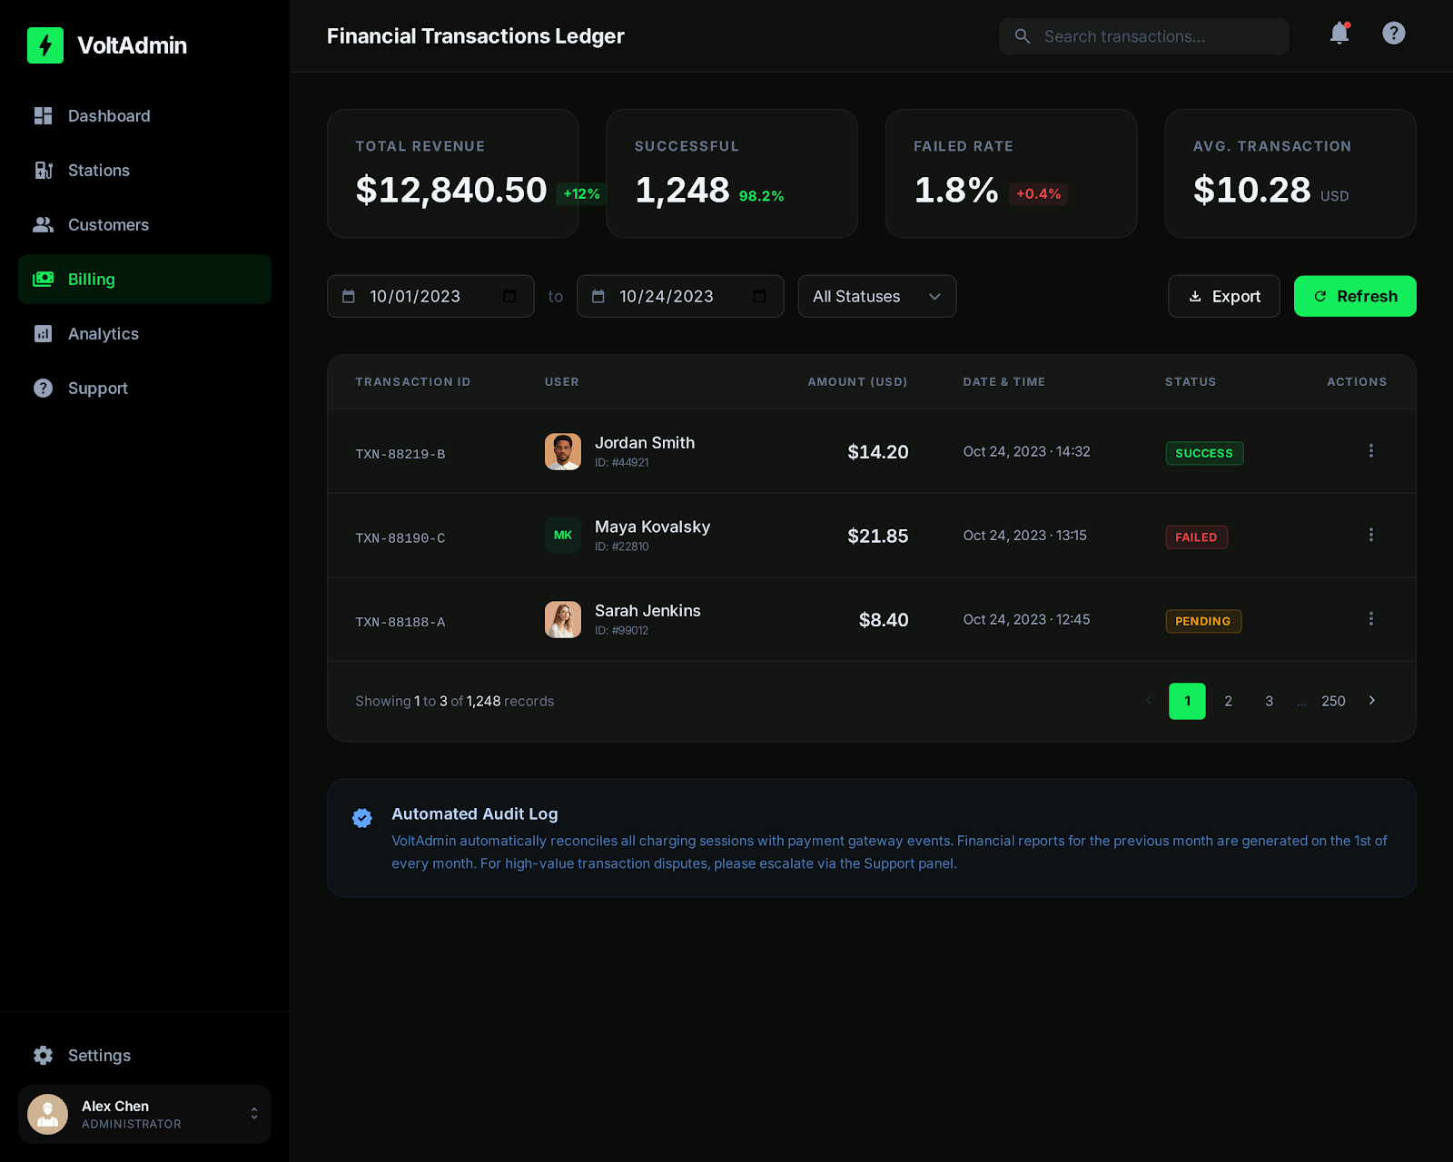Screen dimensions: 1453x1162
Task: Click the help question-mark icon
Action: 1393,34
